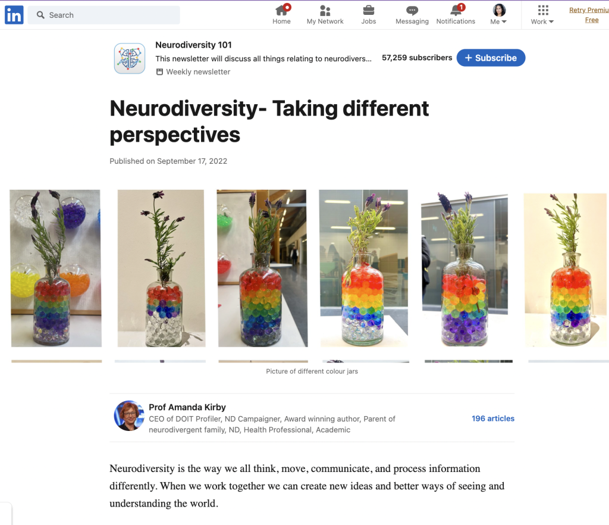This screenshot has width=609, height=525.
Task: Open the jar photo beside the corridor
Action: point(262,268)
